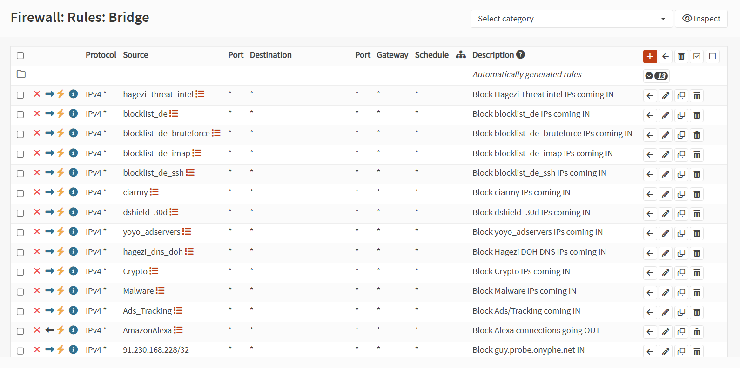Clone the hagezi_dns_doh rule

pos(681,253)
